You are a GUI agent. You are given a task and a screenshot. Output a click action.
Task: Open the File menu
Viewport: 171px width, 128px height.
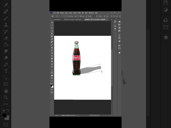(54, 13)
